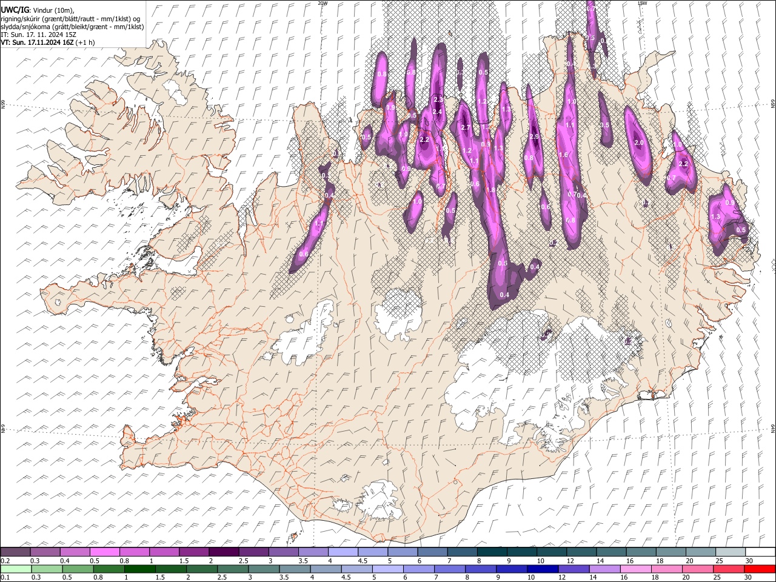
Task: Click the 2.0 precipitation value on the map
Action: 638,142
